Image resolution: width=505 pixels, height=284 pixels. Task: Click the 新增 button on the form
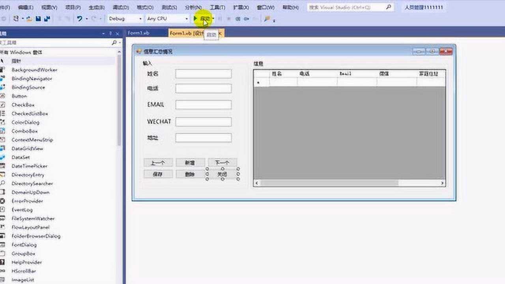click(x=190, y=162)
